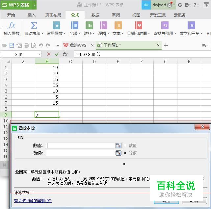
Task: Open the AutoSum sigma icon
Action: (x=34, y=25)
